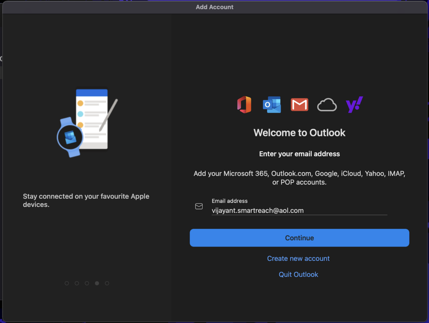This screenshot has width=429, height=323.
Task: Select the second page indicator dot
Action: 77,283
